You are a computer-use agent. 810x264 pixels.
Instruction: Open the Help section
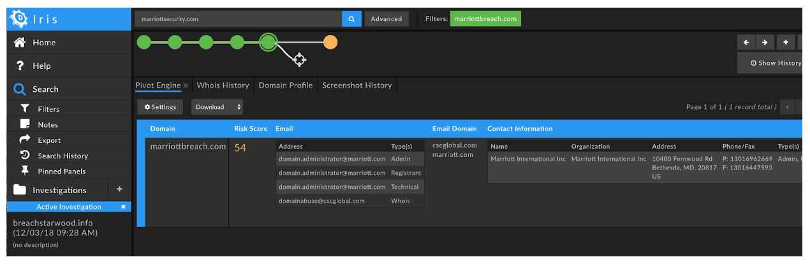69,66
